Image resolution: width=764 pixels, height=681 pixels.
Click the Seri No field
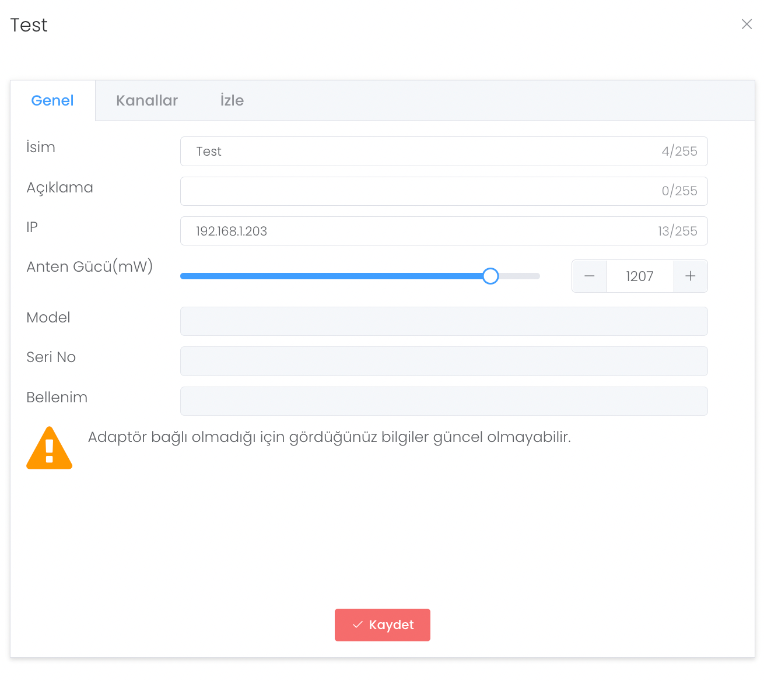click(443, 361)
